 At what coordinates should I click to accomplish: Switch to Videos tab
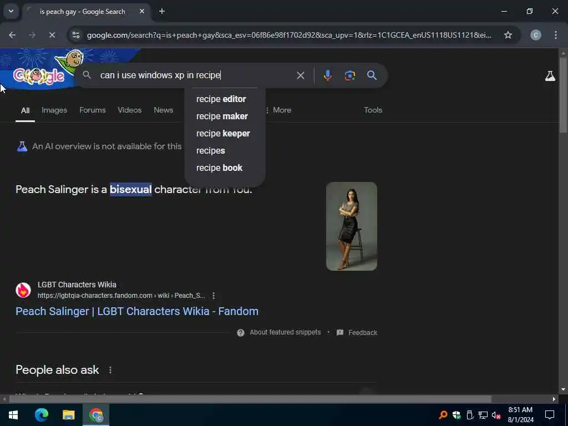[129, 110]
